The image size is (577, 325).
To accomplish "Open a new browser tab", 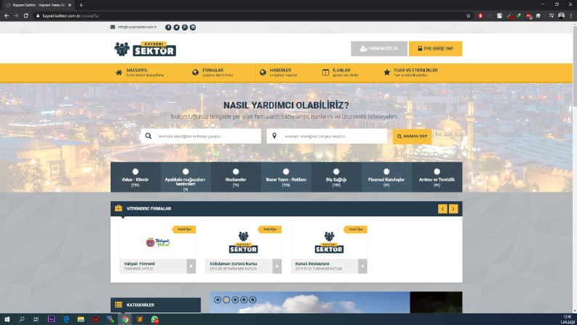I will tap(81, 5).
